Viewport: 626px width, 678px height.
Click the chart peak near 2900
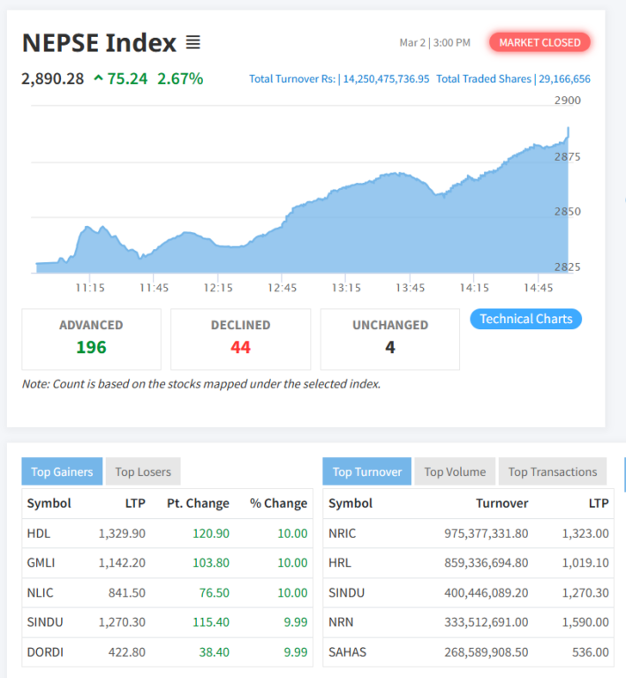point(568,129)
